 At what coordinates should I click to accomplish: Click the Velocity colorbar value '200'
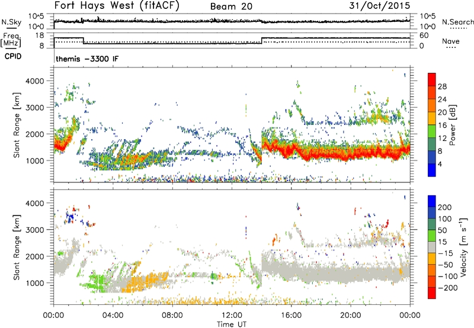[445, 207]
